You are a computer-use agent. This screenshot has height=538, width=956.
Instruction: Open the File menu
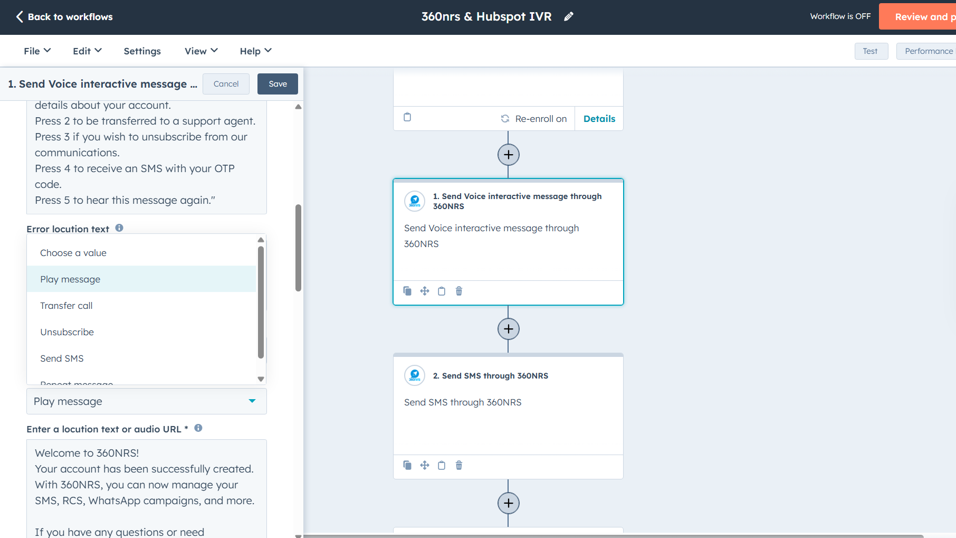tap(37, 51)
